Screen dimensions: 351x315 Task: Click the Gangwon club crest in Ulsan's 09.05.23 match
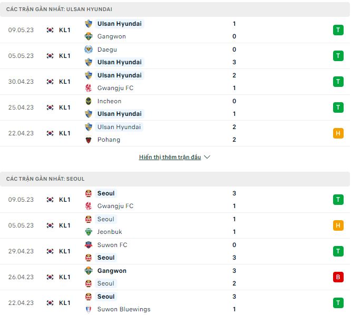(x=89, y=36)
